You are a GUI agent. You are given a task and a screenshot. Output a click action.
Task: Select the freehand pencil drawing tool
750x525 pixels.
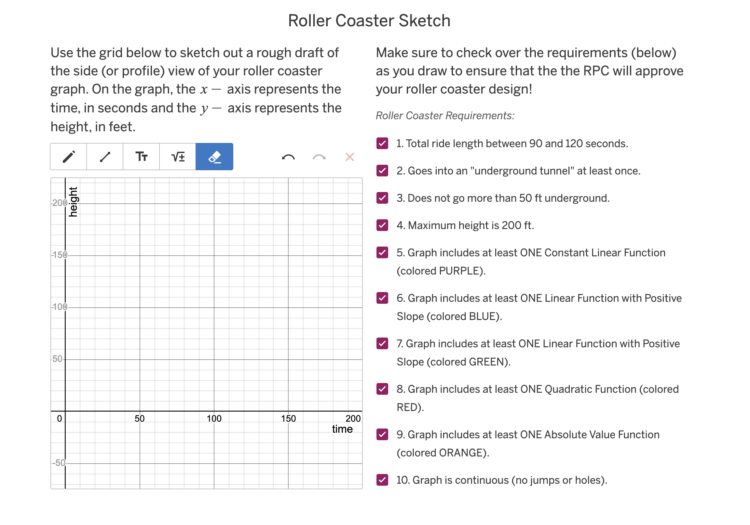[x=69, y=157]
